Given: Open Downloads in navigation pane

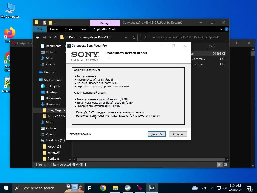Looking at the screenshot, I should tap(53, 104).
